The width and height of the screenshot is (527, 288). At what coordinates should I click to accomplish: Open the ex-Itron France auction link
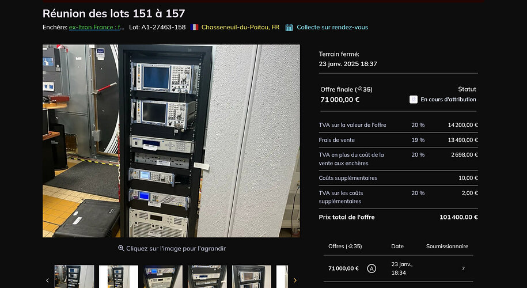97,27
